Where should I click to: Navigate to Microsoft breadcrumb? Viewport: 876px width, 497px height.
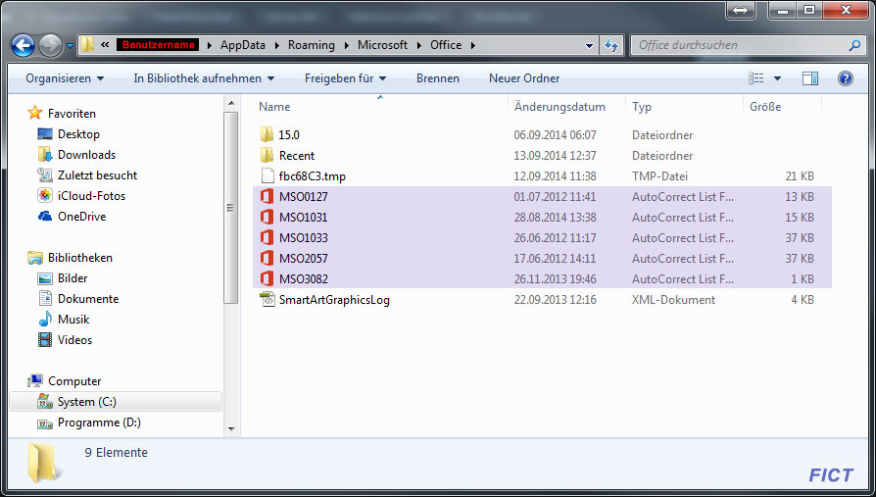coord(382,45)
